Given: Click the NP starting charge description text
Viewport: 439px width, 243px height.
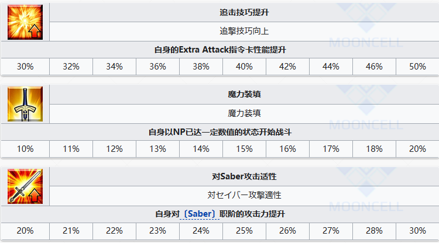Looking at the screenshot, I should pyautogui.click(x=220, y=132).
